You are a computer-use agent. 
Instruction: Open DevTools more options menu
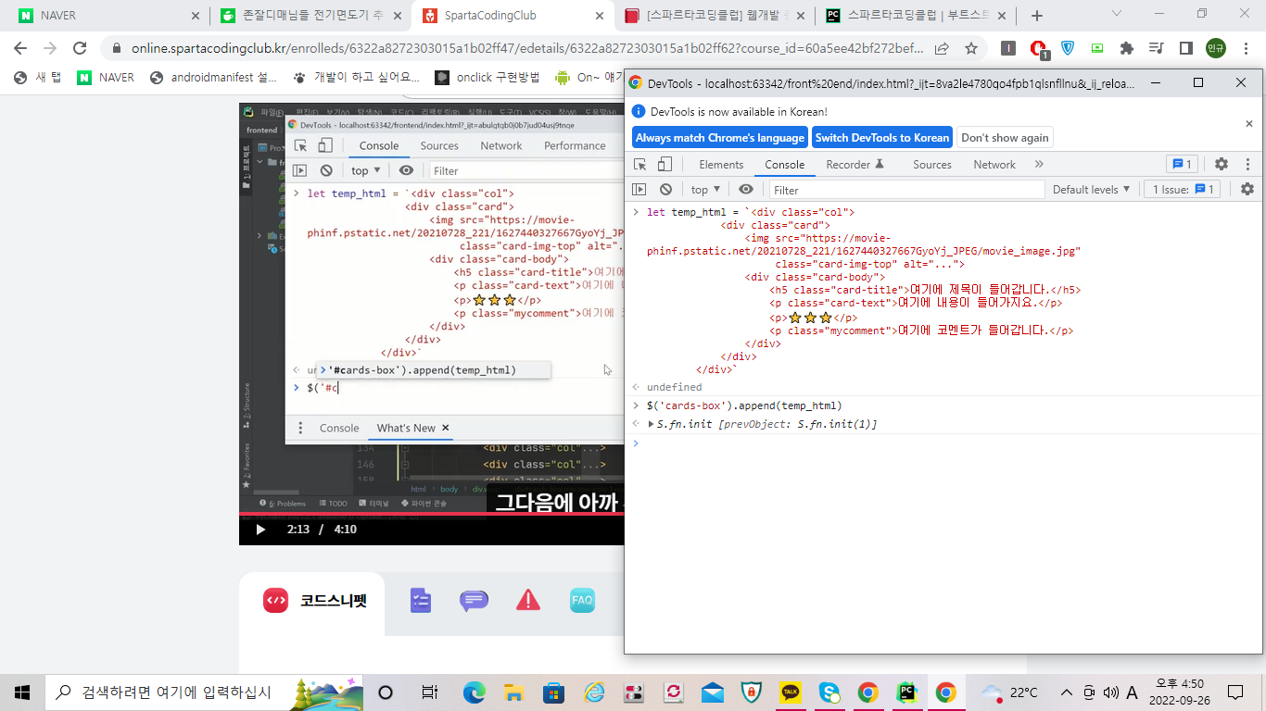pos(1247,164)
